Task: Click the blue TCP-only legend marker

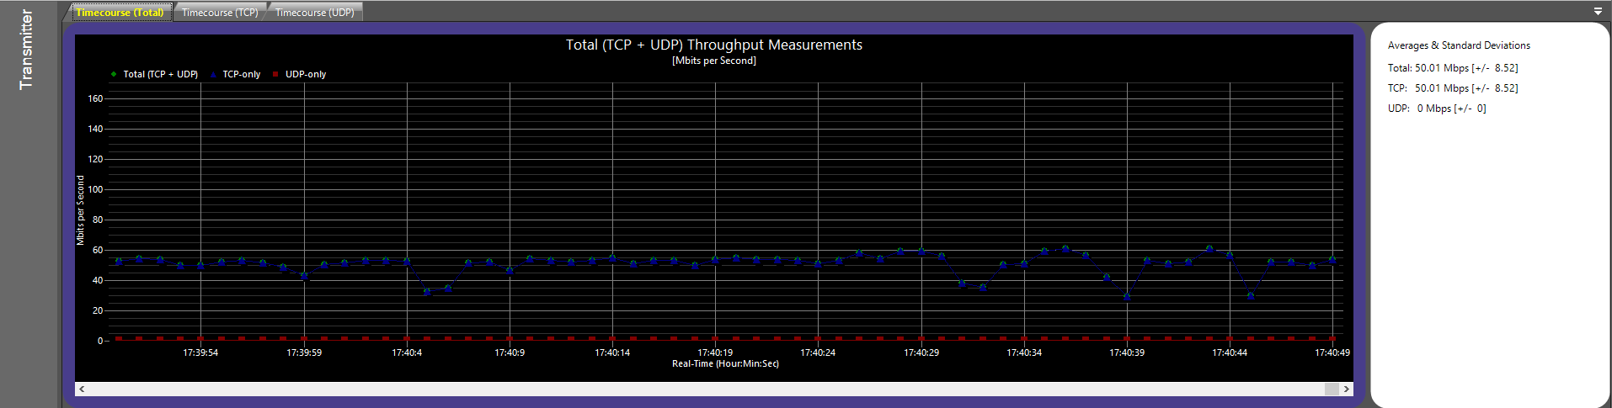Action: click(x=213, y=74)
